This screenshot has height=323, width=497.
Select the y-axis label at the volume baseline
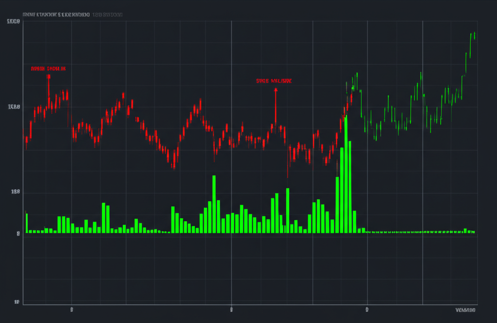[x=18, y=233]
